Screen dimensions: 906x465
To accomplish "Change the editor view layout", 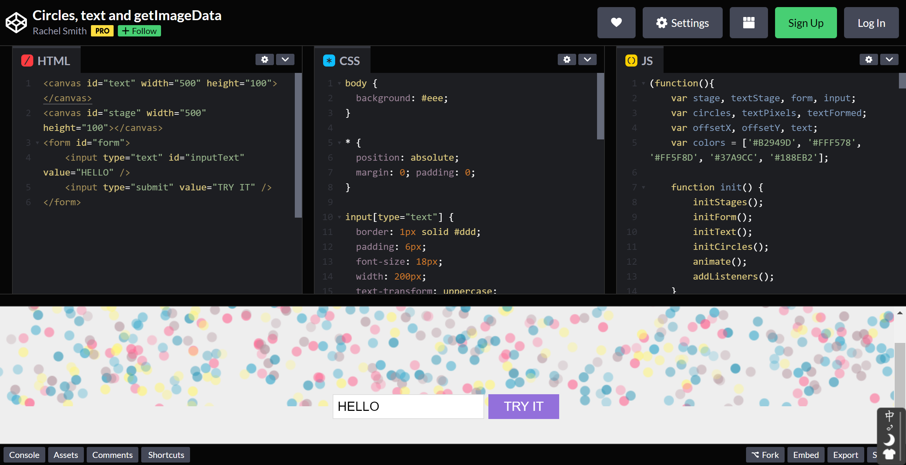I will (x=749, y=23).
